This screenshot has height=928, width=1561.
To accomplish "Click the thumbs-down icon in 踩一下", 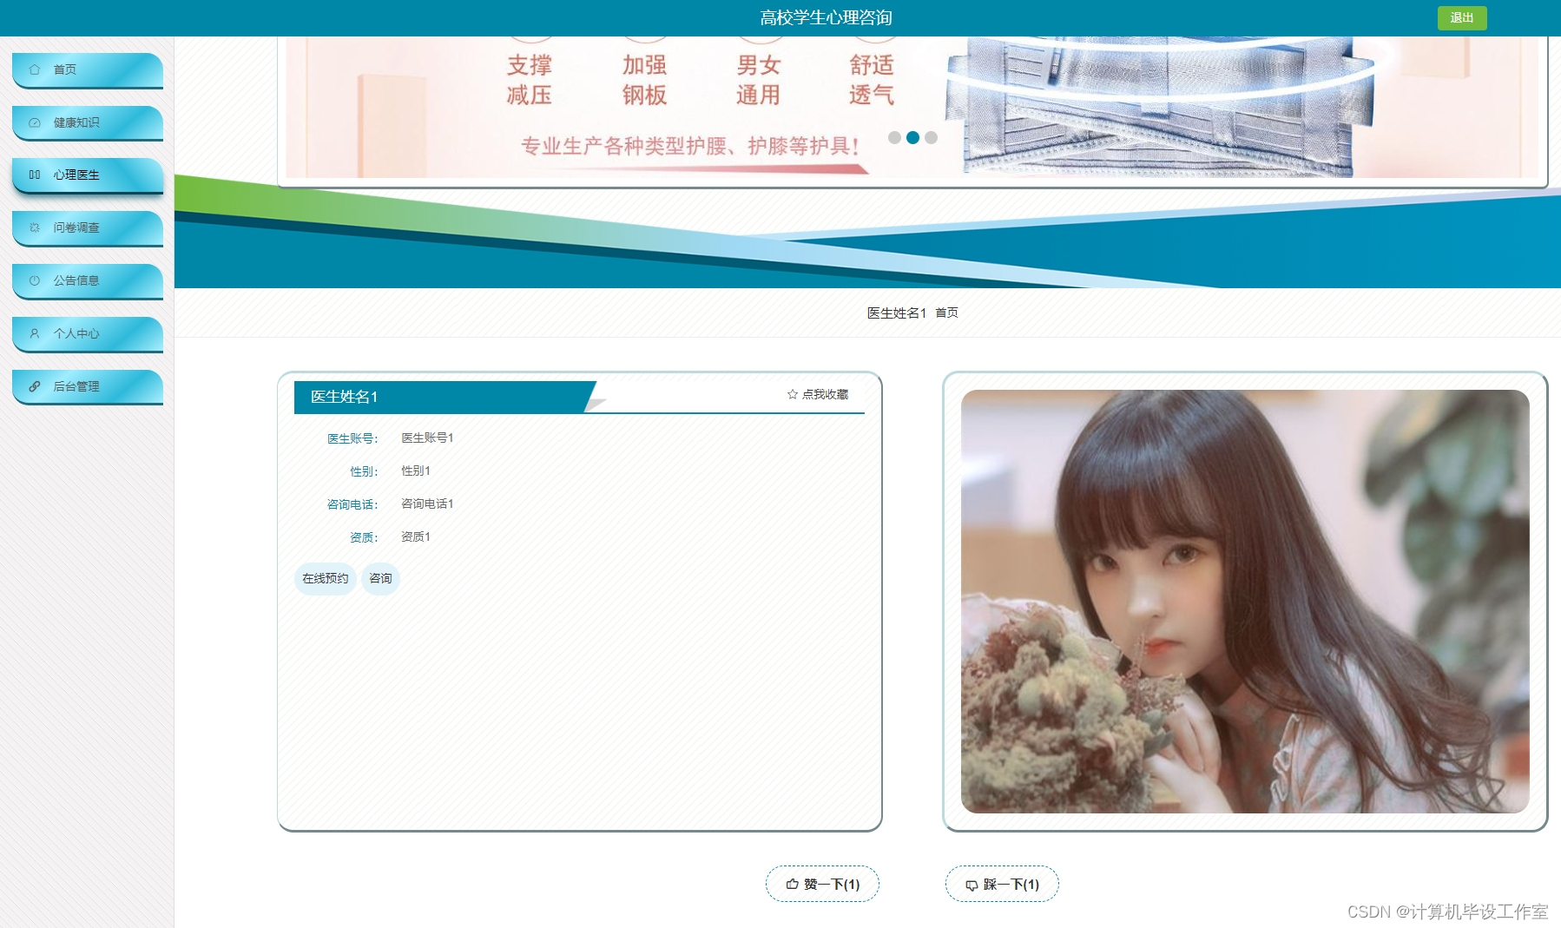I will (972, 885).
